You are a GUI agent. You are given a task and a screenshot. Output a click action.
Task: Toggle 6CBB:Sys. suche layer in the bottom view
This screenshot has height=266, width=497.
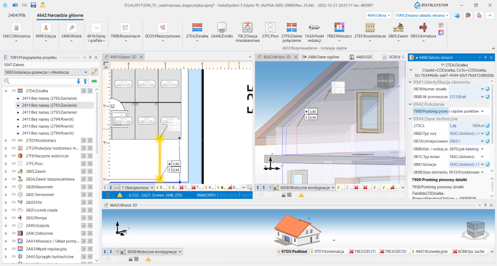click(470, 252)
